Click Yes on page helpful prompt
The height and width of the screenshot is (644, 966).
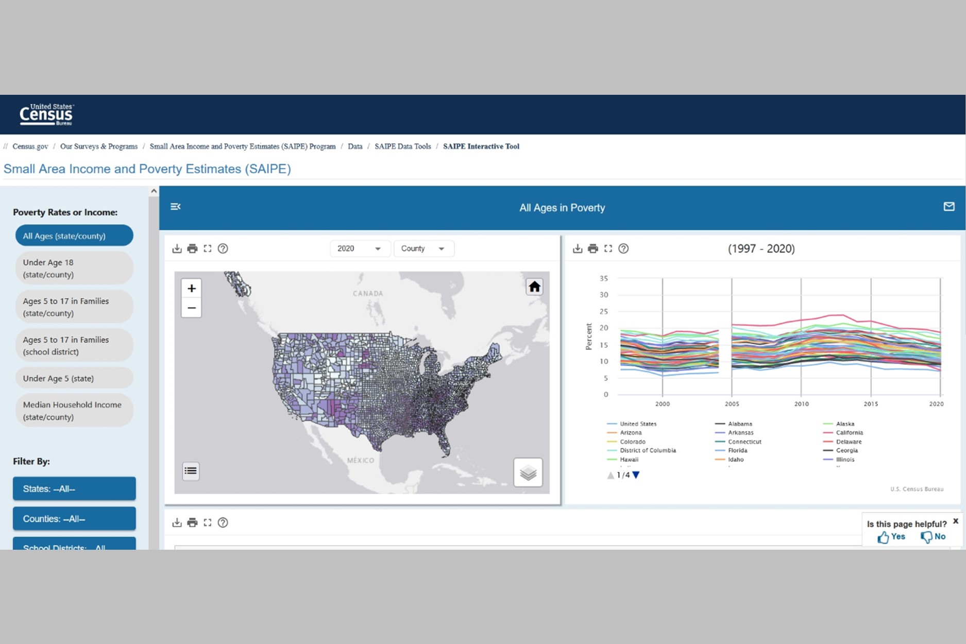click(892, 537)
